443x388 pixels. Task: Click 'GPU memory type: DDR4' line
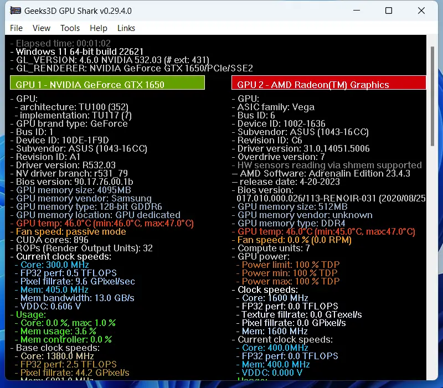click(x=289, y=224)
